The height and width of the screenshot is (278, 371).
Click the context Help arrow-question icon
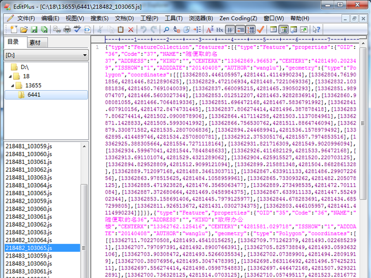(x=316, y=30)
